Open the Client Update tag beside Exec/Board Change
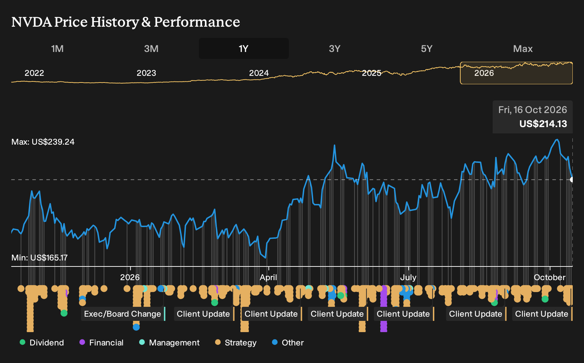Viewport: 584px width, 363px height. click(x=204, y=314)
